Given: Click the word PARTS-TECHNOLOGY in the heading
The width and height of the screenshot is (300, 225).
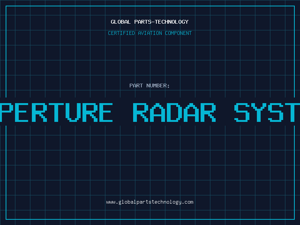Looking at the screenshot, I should coord(162,22).
